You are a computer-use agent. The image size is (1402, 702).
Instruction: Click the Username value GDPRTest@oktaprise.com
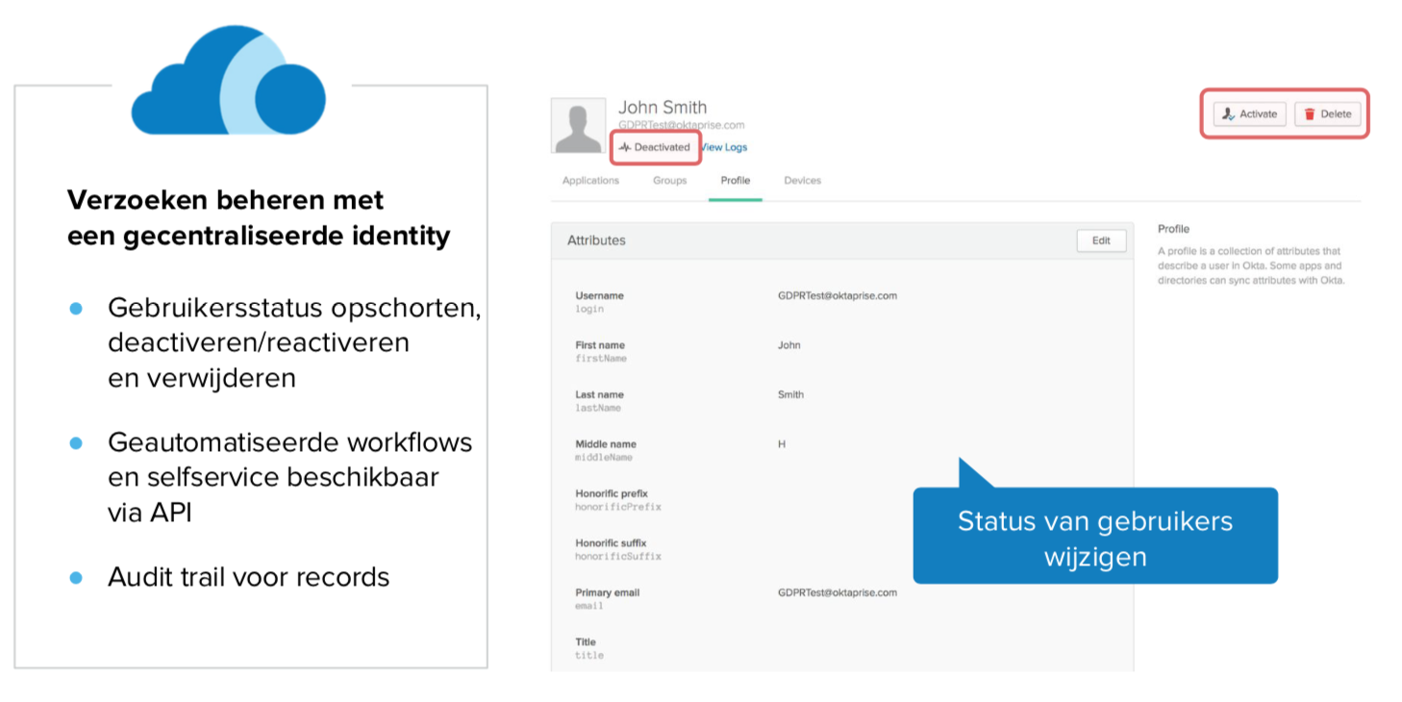(837, 296)
